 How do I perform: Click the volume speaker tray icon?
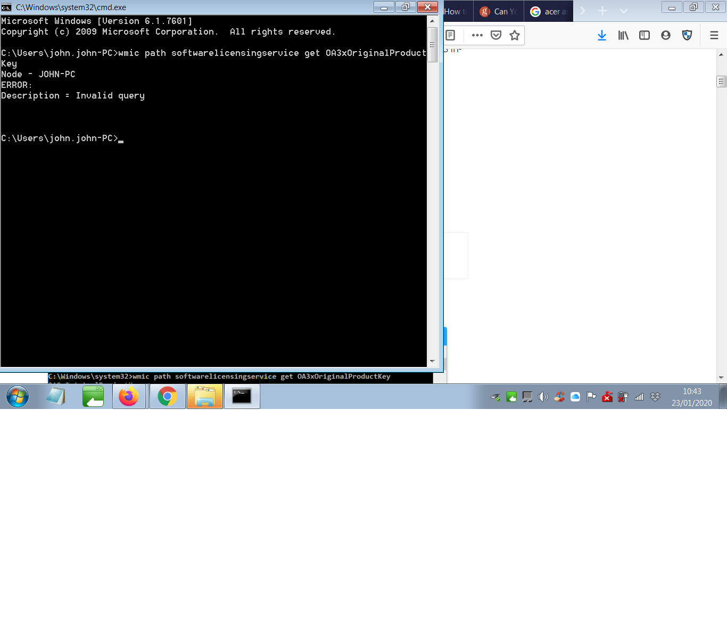[543, 397]
